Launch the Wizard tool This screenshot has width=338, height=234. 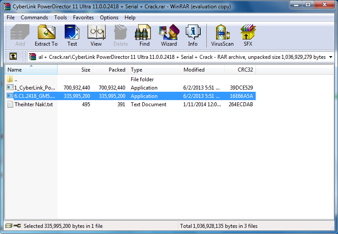[169, 35]
